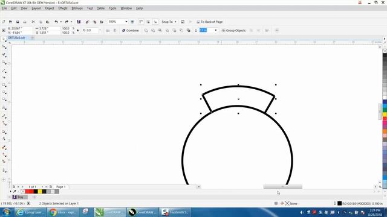Viewport: 387px width, 217px height.
Task: Select the Freehand line tool
Action: coord(4,71)
